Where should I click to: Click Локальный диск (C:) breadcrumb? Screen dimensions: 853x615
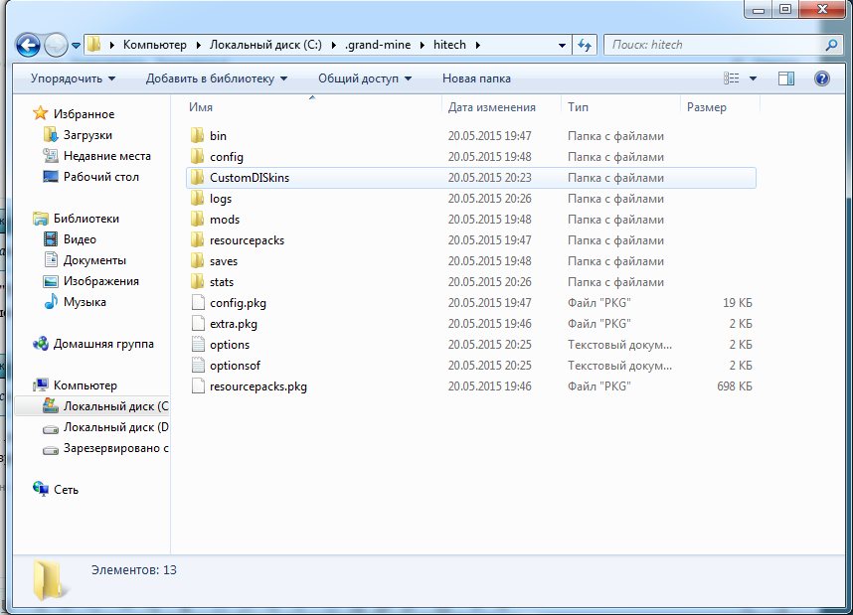(265, 45)
